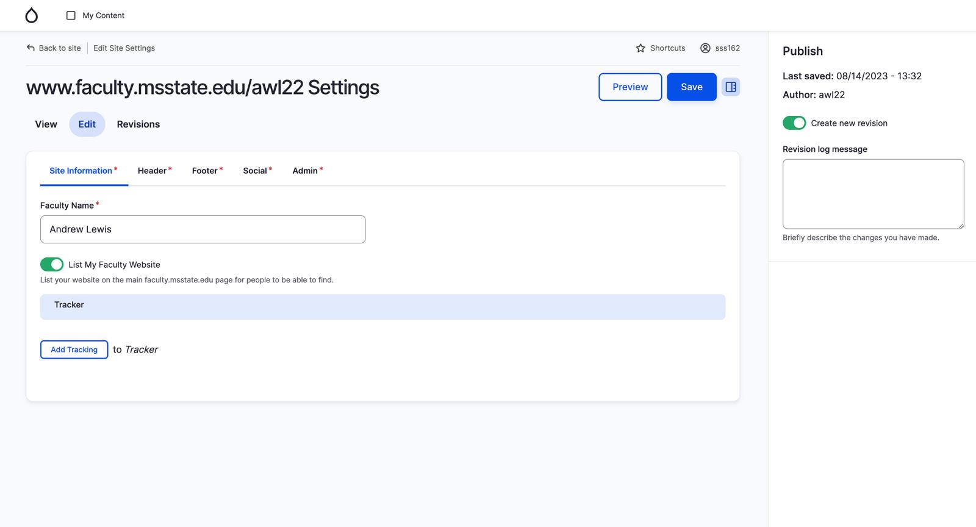Image resolution: width=976 pixels, height=527 pixels.
Task: Select the Social tab
Action: point(255,171)
